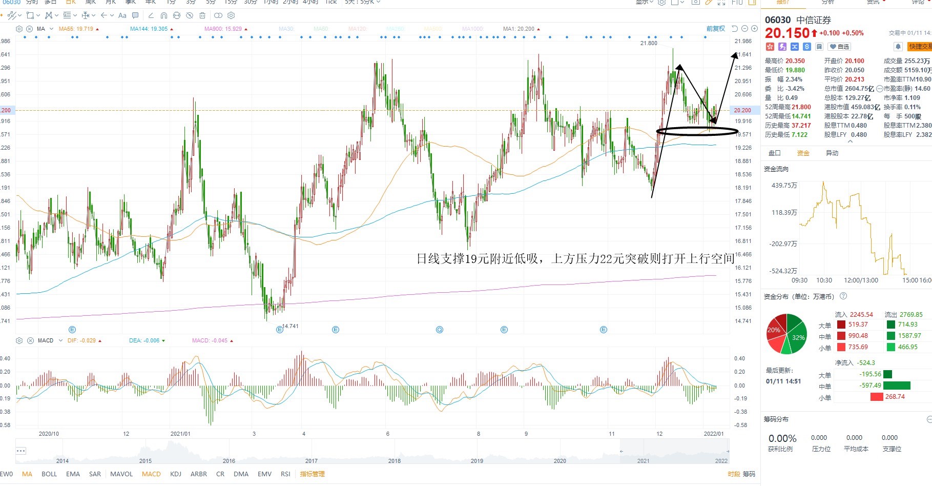The image size is (932, 486).
Task: Toggle the overlay circles switch in toolbar
Action: click(x=218, y=15)
